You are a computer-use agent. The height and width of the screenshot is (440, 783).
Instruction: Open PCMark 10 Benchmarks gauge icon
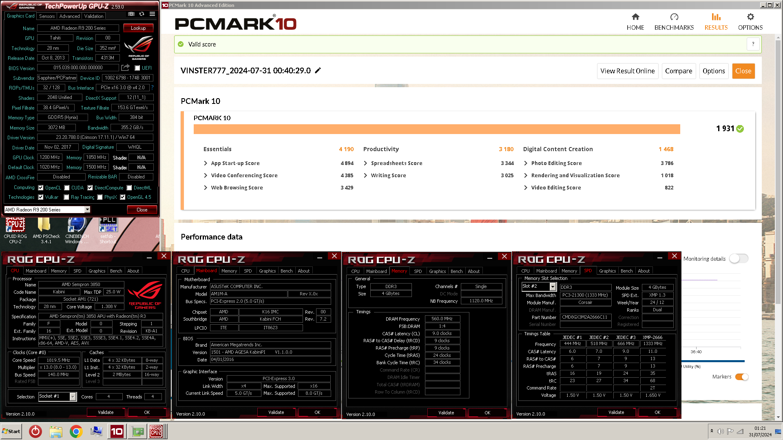coord(674,17)
